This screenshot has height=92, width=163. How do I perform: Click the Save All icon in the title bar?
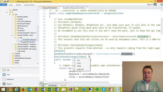8,1
